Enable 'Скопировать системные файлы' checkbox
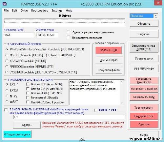Image resolution: width=164 pixels, height=142 pixels. [x=6, y=110]
